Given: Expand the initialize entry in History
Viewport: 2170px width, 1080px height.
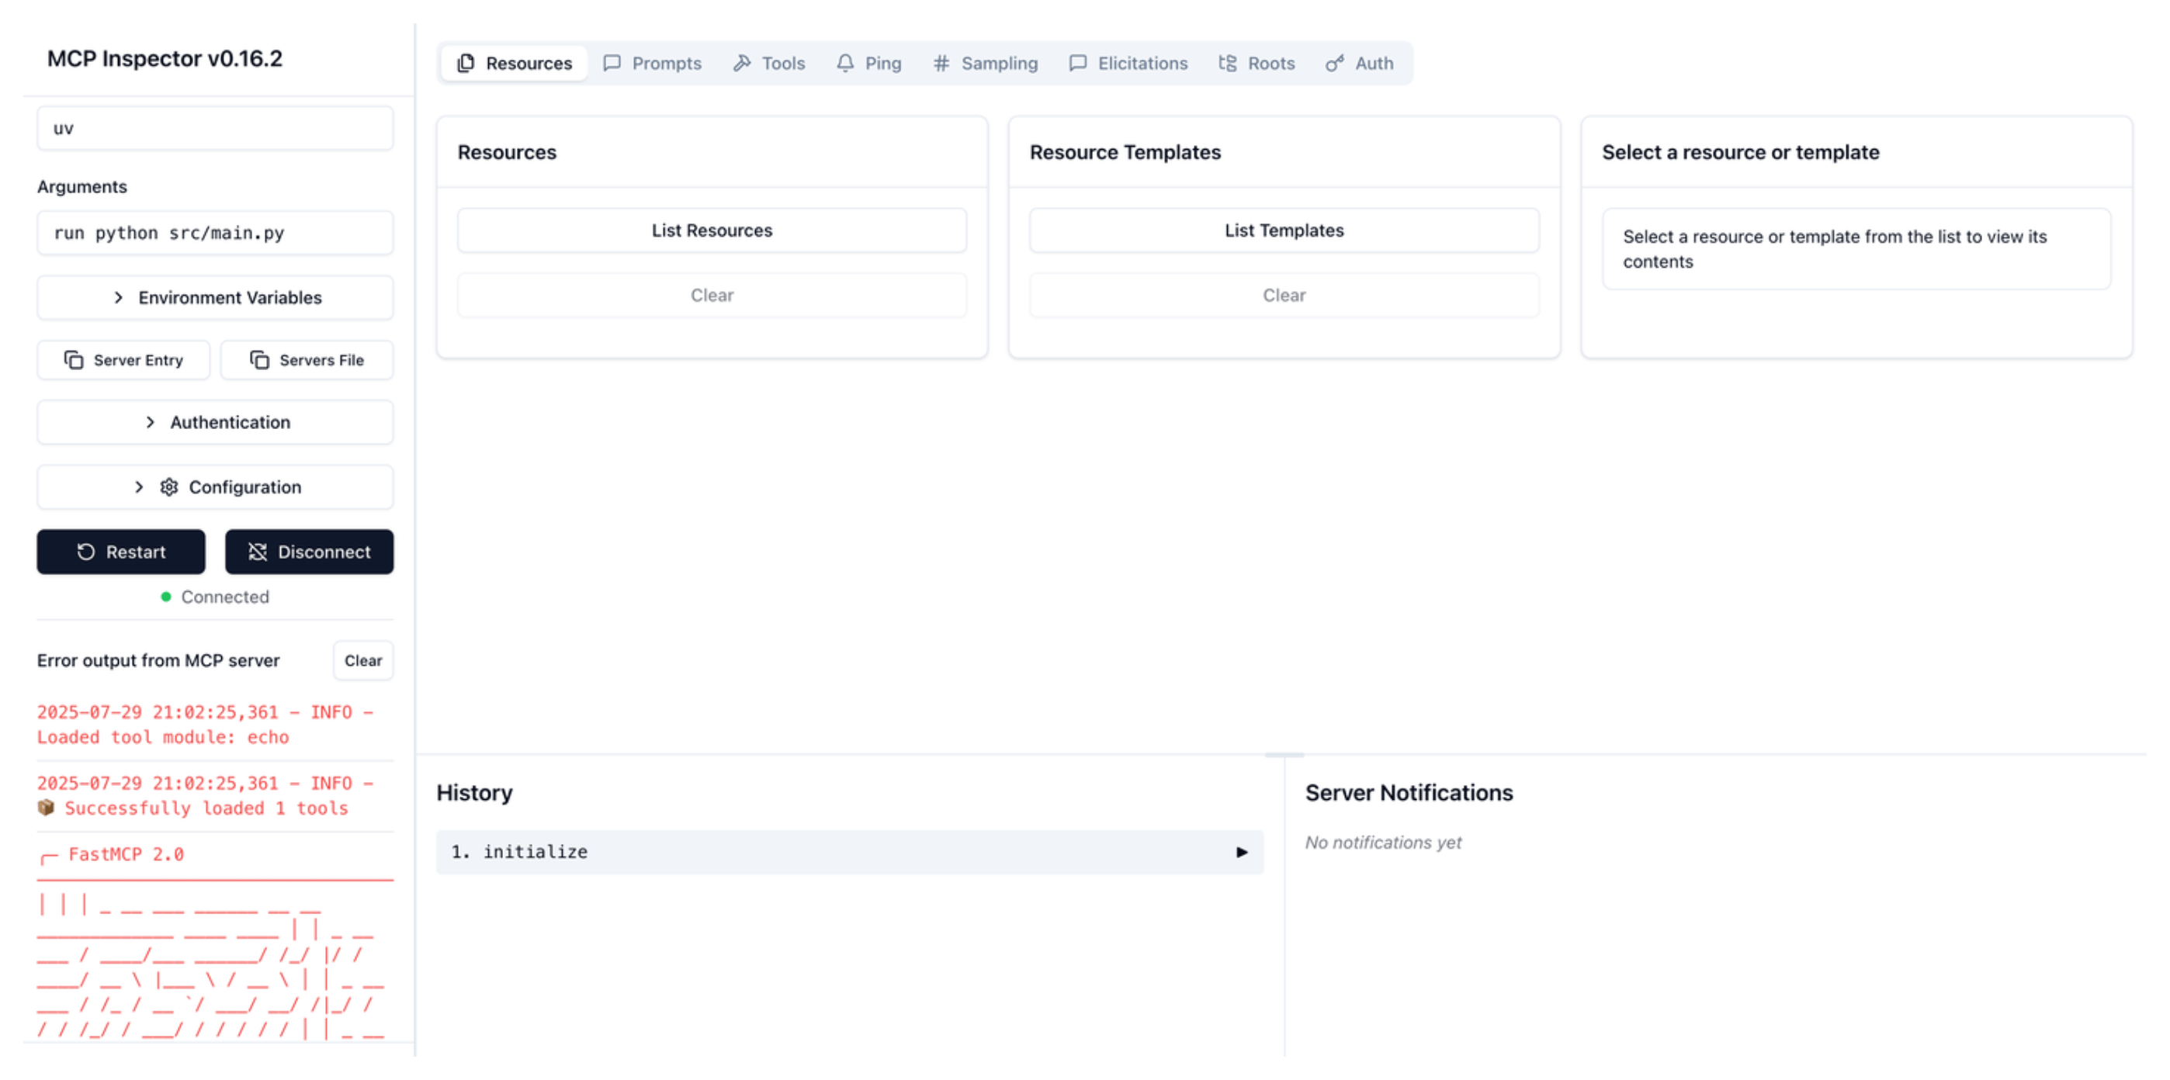Looking at the screenshot, I should [x=1242, y=852].
